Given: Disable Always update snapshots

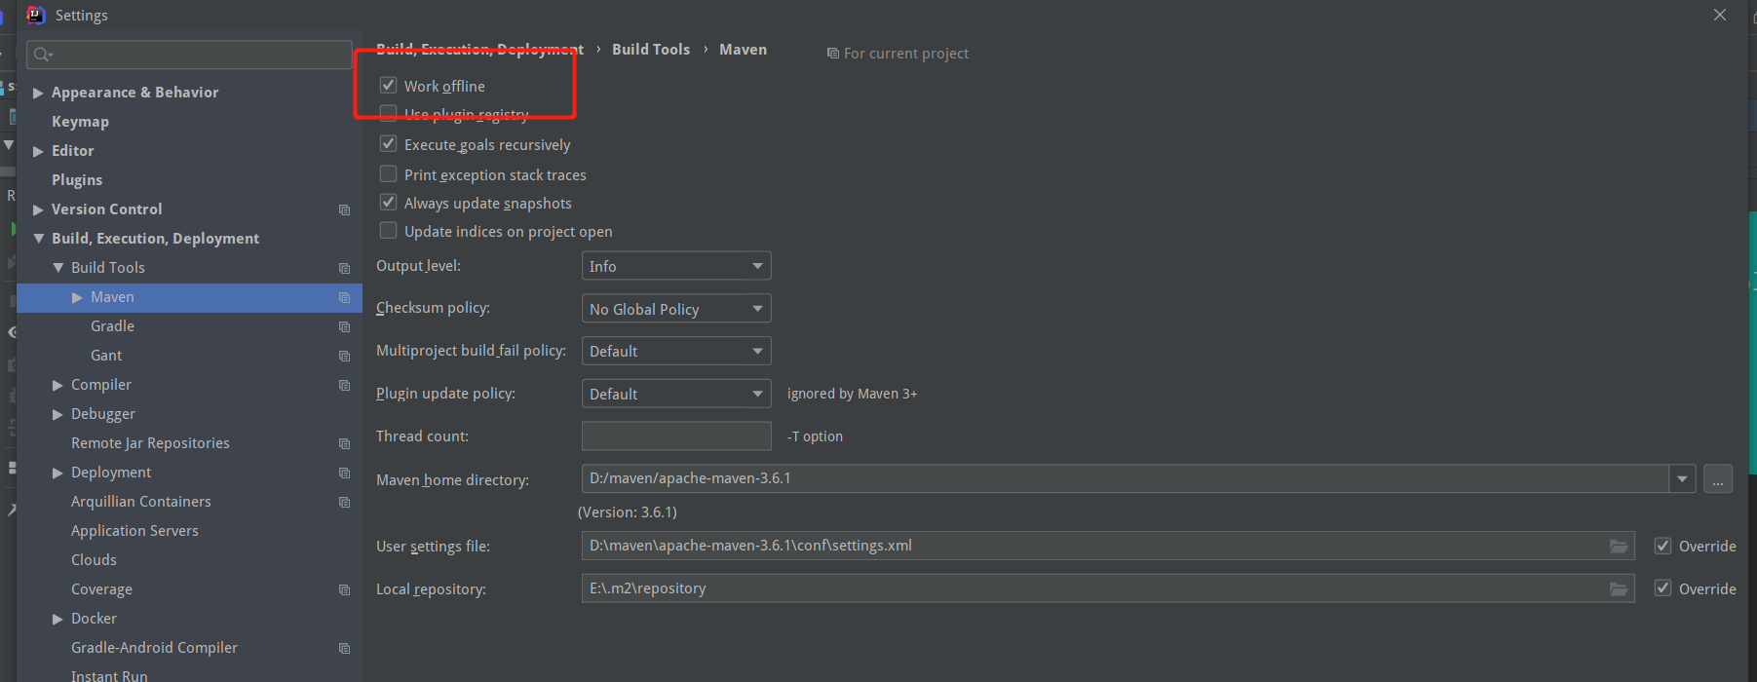Looking at the screenshot, I should coord(388,202).
